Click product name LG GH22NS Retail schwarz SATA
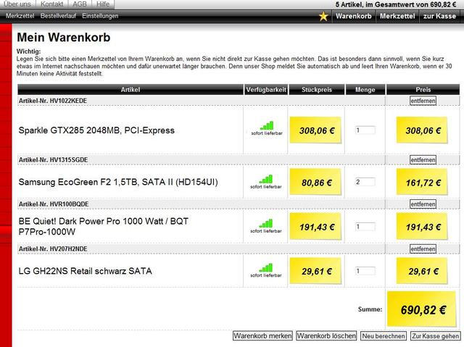 point(86,271)
